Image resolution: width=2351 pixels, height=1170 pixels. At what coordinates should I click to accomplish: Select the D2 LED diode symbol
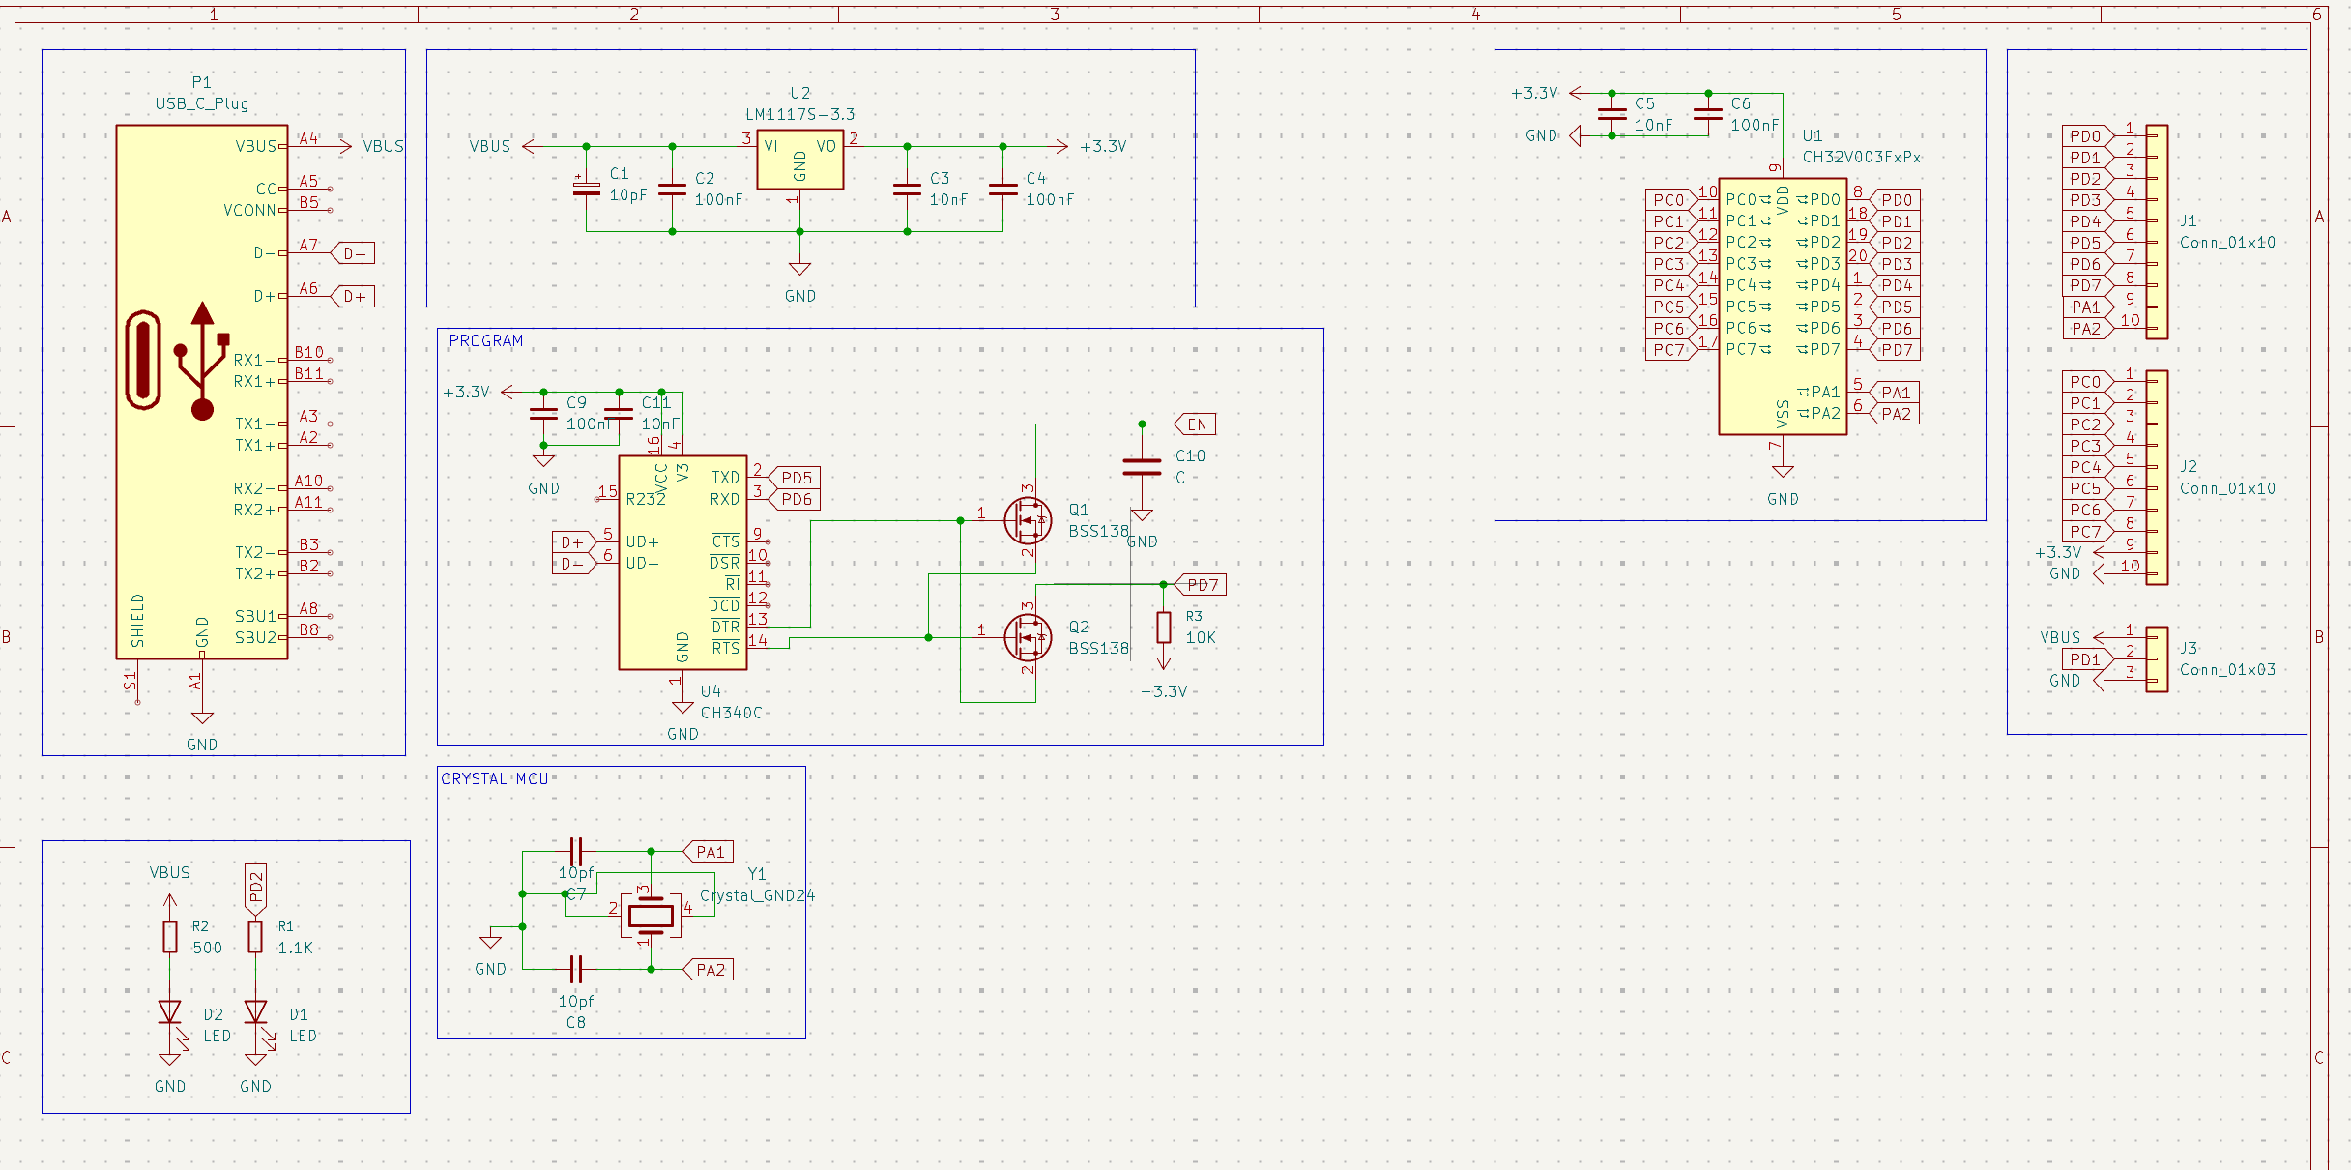(x=170, y=1012)
